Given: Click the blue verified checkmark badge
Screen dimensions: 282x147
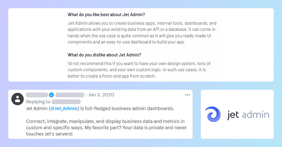Looking at the screenshot, I should pyautogui.click(x=51, y=95).
